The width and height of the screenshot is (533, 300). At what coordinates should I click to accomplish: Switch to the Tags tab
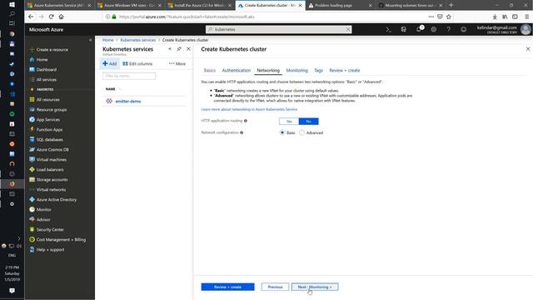[x=318, y=70]
